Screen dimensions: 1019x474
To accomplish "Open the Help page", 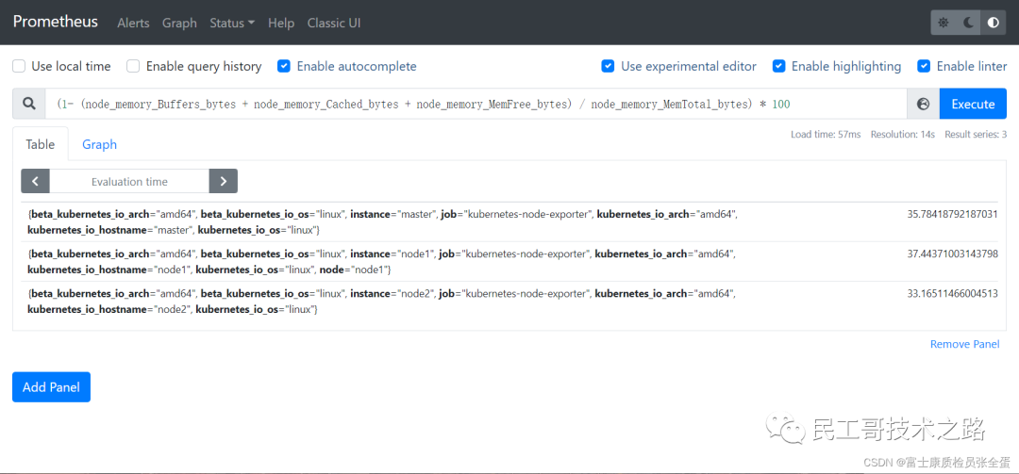I will click(x=281, y=23).
